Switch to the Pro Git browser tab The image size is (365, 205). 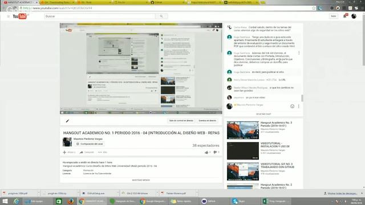[131, 2]
